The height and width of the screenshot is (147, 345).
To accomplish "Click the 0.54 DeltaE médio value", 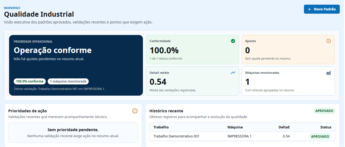I will coord(158,82).
